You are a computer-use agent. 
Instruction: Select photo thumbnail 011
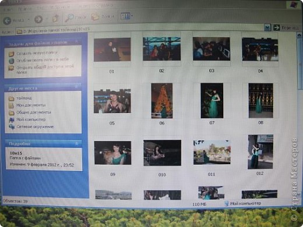(x=212, y=152)
